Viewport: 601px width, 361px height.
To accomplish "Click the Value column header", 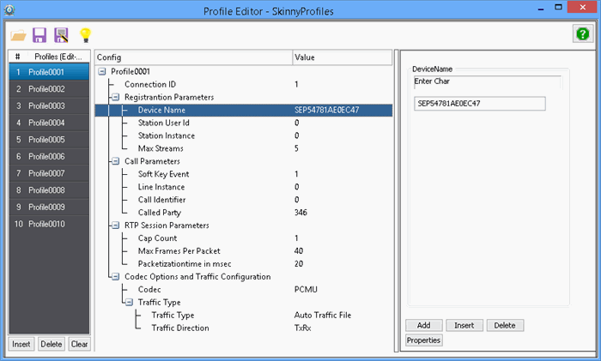I will click(x=343, y=57).
